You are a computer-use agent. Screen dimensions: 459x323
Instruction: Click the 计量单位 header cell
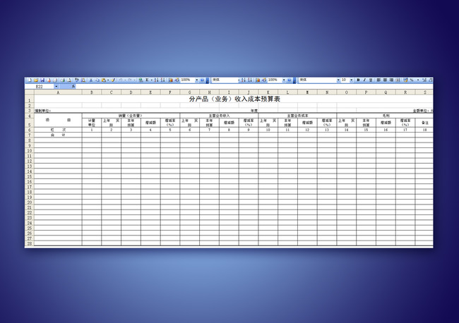[x=92, y=123]
